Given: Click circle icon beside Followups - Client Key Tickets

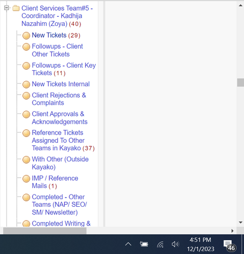Looking at the screenshot, I should pos(26,66).
